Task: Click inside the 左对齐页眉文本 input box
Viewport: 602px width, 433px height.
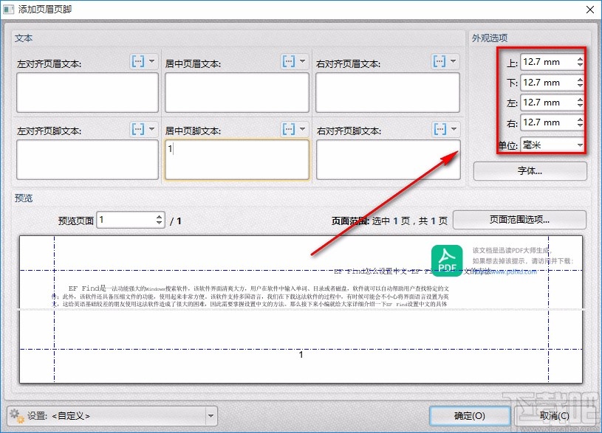Action: coord(86,93)
